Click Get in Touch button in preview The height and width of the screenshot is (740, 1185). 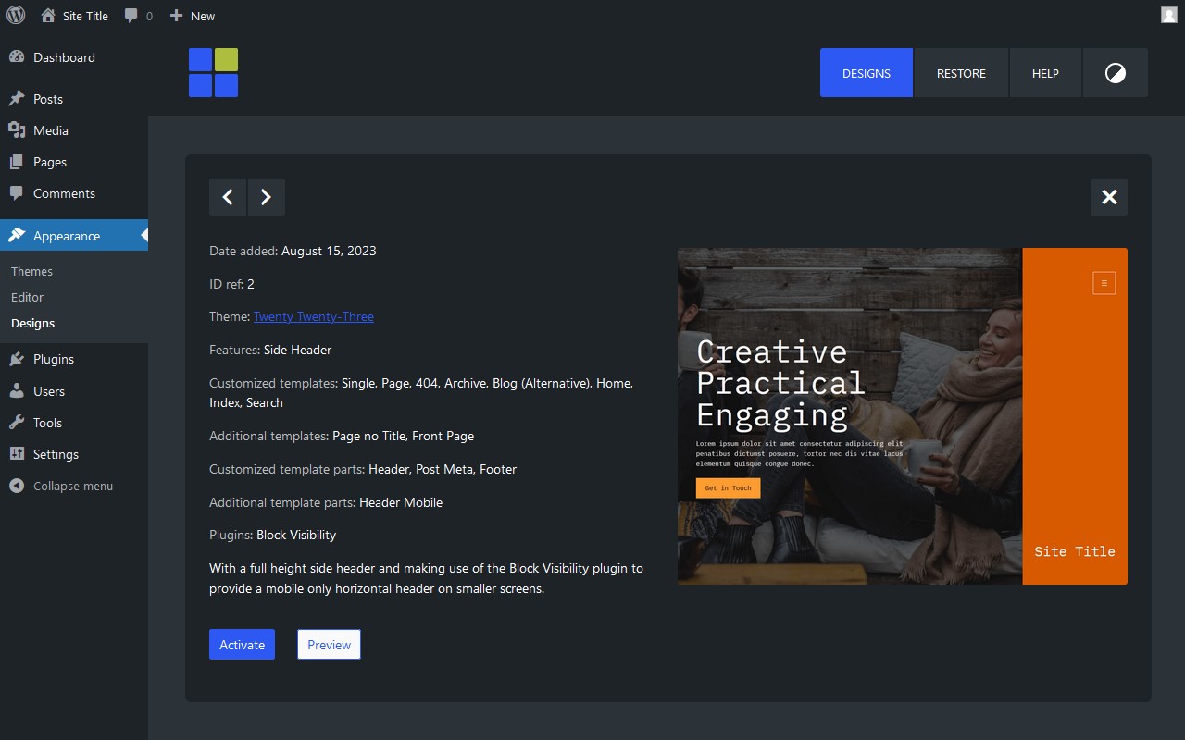(728, 487)
